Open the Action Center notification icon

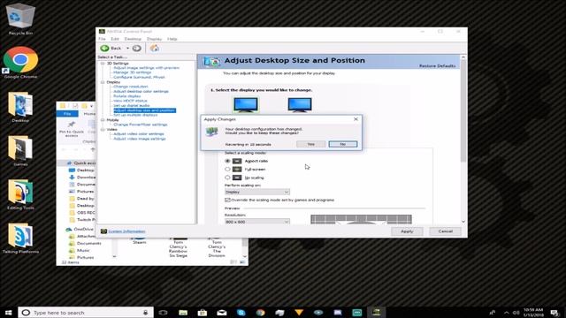555,312
